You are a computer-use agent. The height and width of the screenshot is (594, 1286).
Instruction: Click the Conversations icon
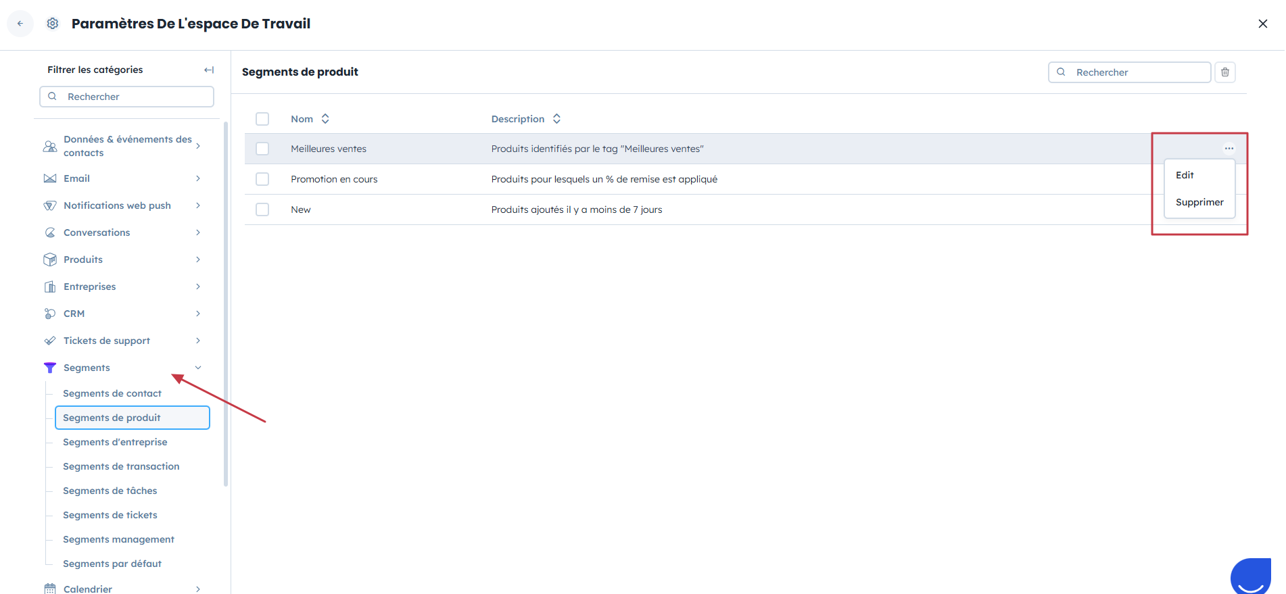(50, 232)
